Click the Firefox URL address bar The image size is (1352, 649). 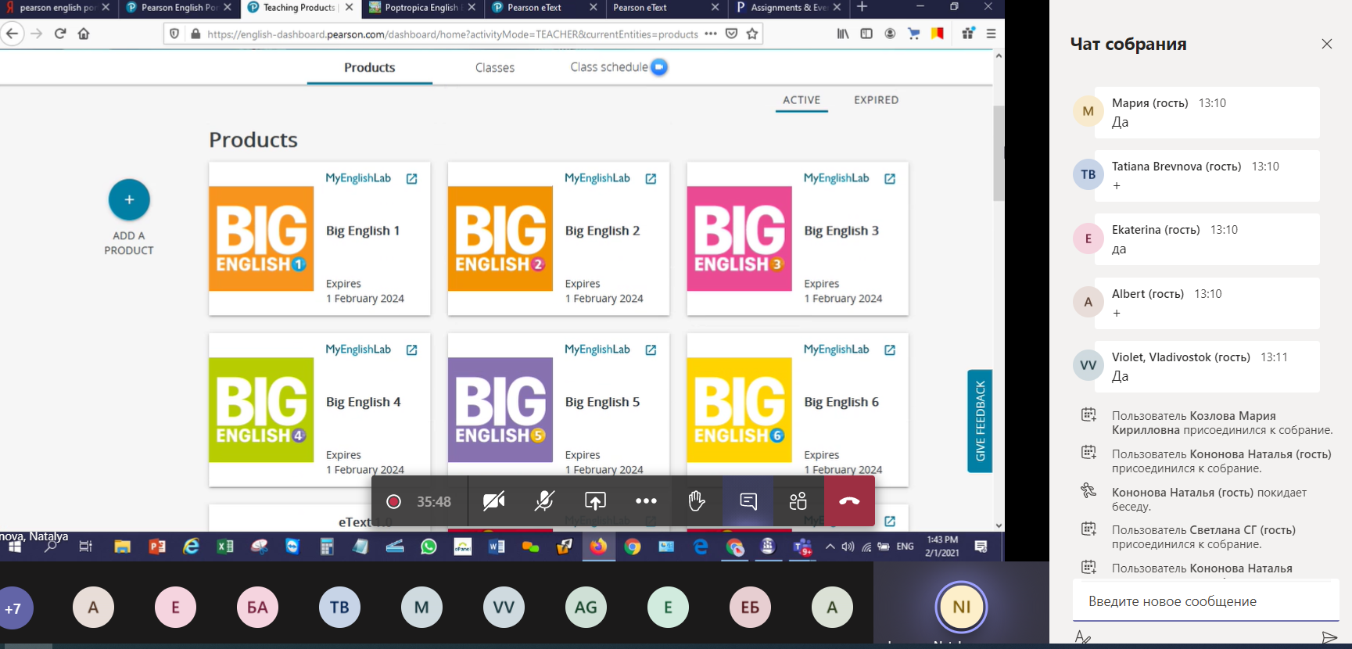[452, 34]
